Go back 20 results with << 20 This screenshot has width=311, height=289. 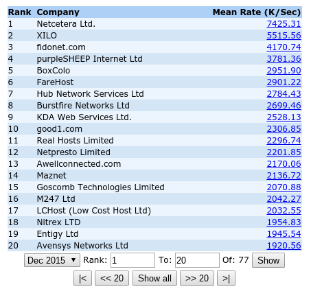click(112, 278)
